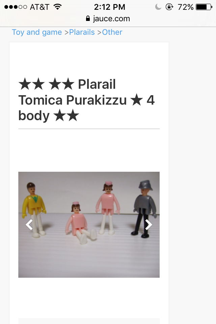Screen dimensions: 216x324
Task: Tap the Plarail Tomica Purakizzu title
Action: point(87,100)
